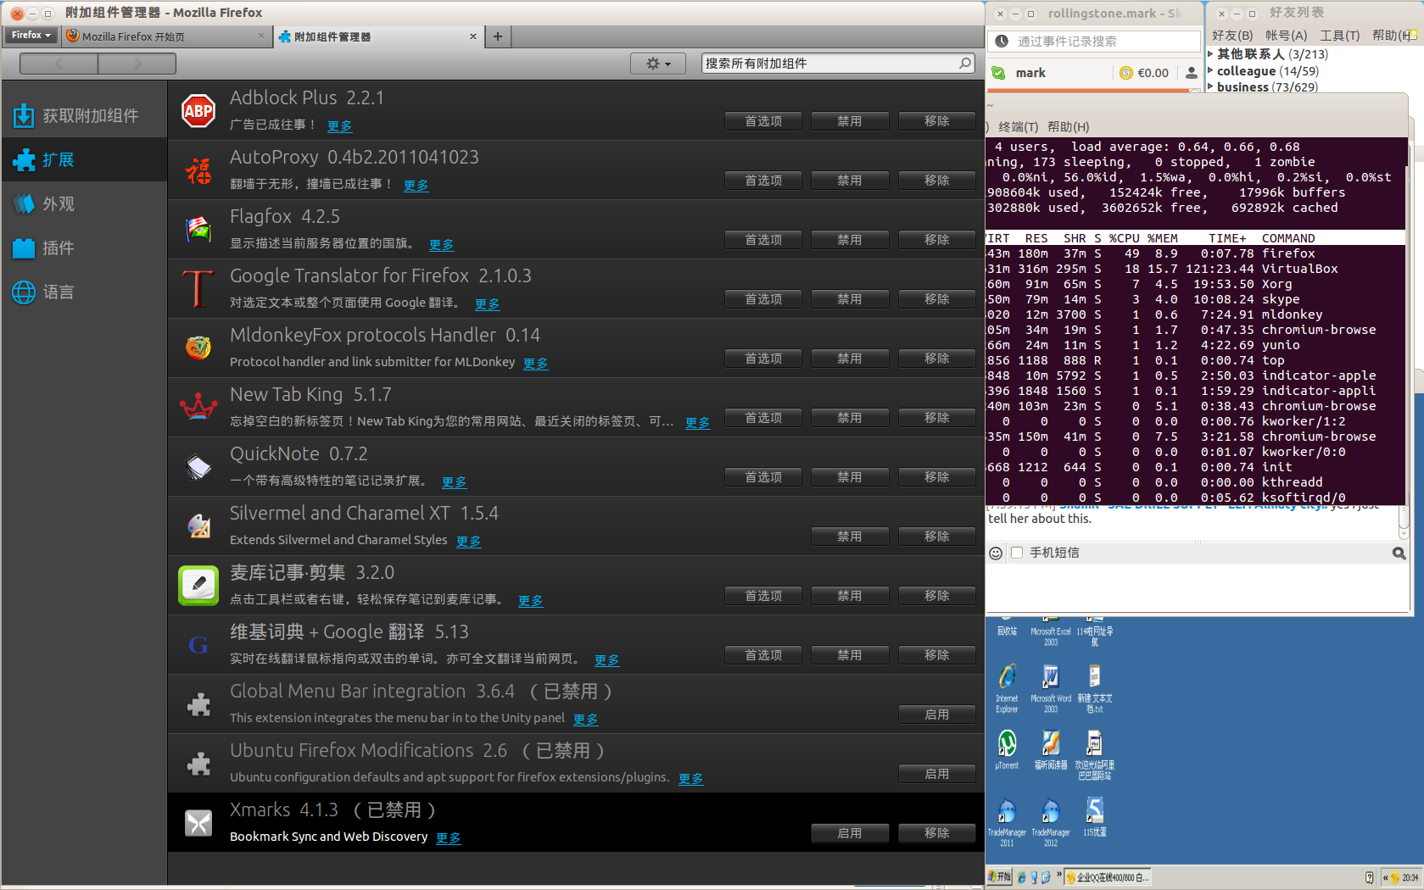Viewport: 1424px width, 890px height.
Task: Open 115优蛋 desktop shortcut
Action: click(1095, 817)
